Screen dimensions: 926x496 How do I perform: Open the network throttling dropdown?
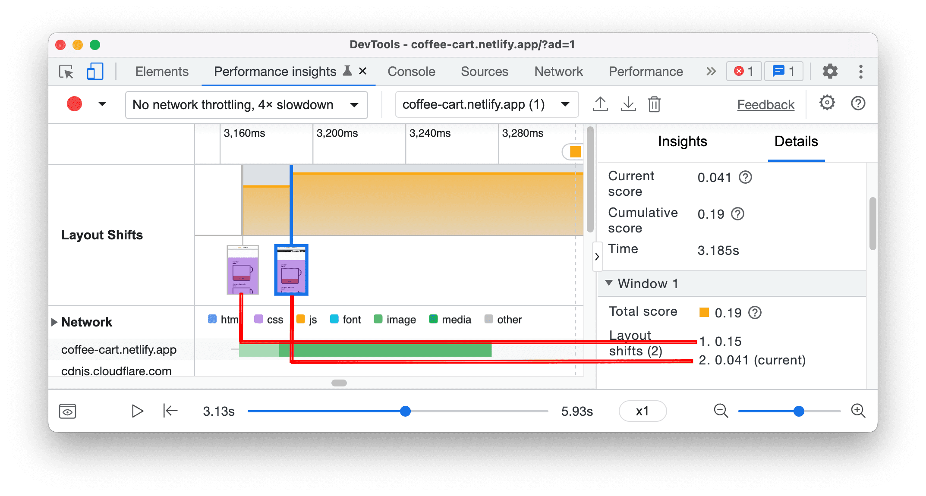tap(246, 104)
